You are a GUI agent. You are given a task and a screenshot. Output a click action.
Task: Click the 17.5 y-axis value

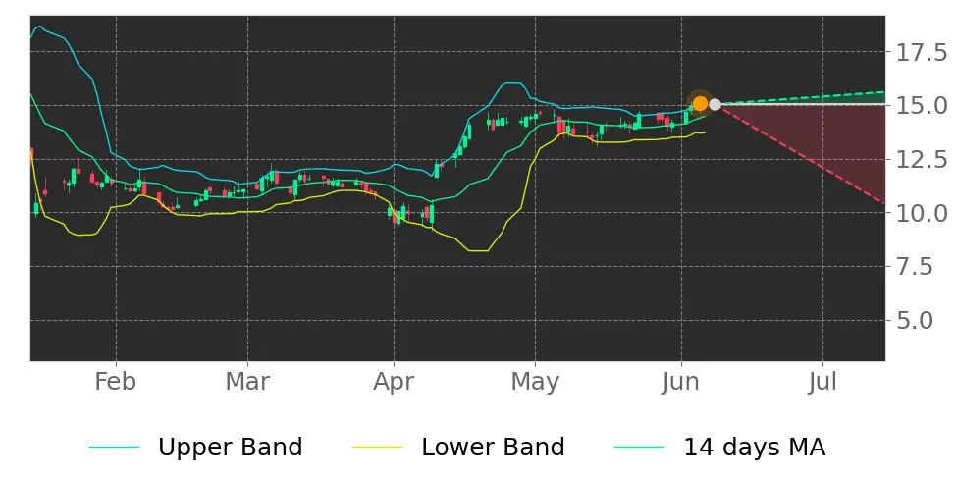[920, 53]
